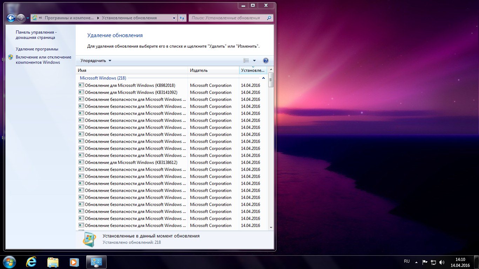The height and width of the screenshot is (269, 479).
Task: Show hidden tray icons arrow
Action: point(416,262)
